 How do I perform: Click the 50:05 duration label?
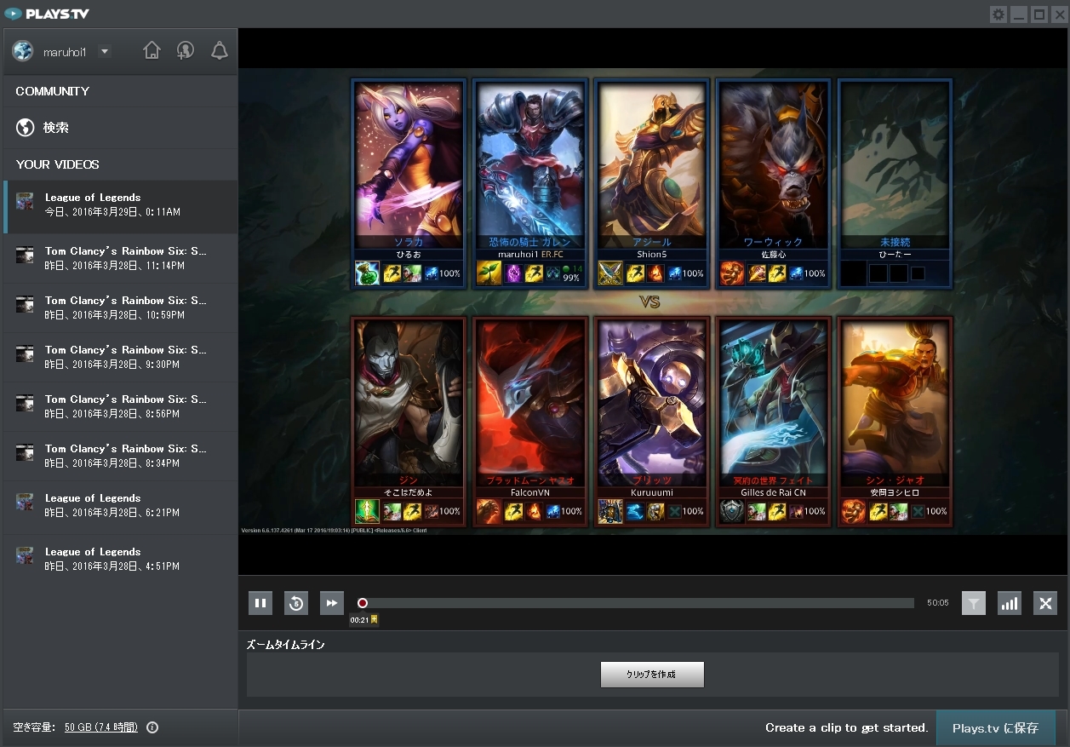(x=937, y=603)
